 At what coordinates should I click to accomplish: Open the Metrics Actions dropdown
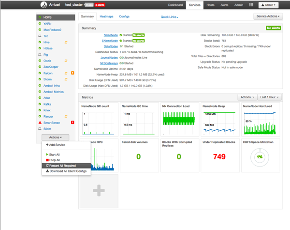247,97
